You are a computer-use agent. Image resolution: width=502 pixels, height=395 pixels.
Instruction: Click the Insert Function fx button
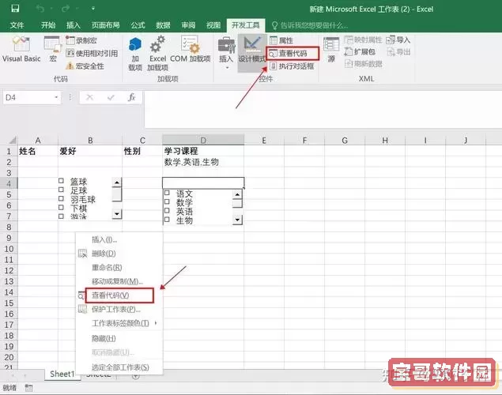[131, 97]
